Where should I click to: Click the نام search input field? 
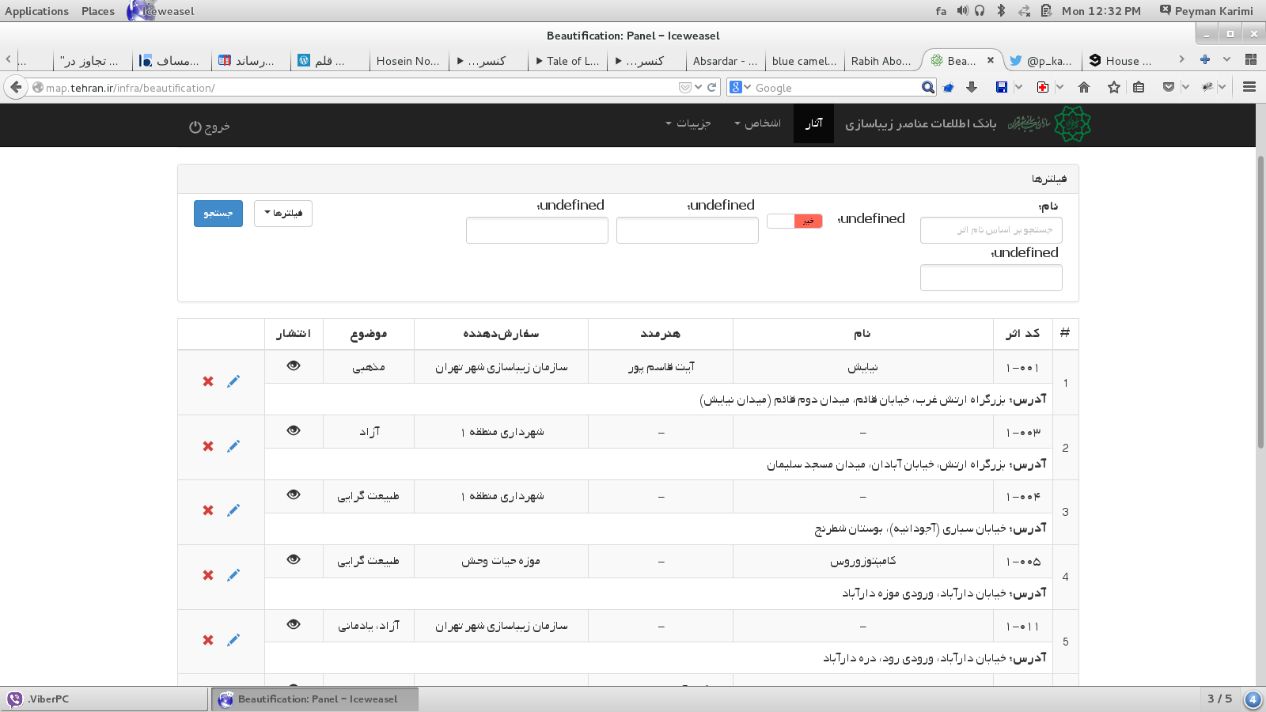click(x=991, y=230)
